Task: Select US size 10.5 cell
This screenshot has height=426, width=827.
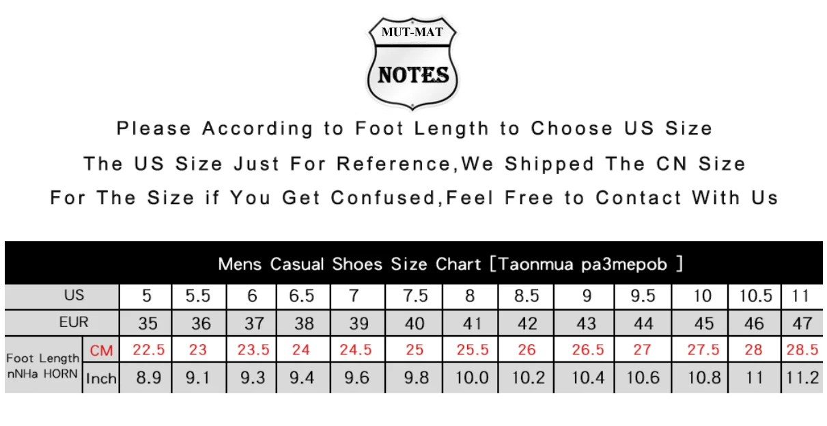Action: click(756, 296)
